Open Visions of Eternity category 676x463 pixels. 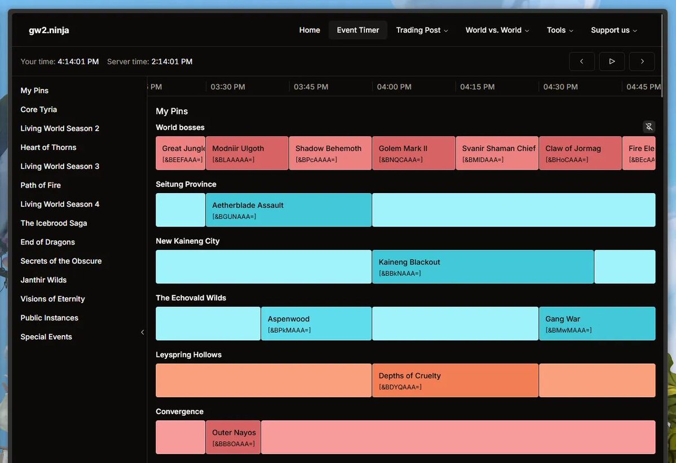pyautogui.click(x=52, y=299)
